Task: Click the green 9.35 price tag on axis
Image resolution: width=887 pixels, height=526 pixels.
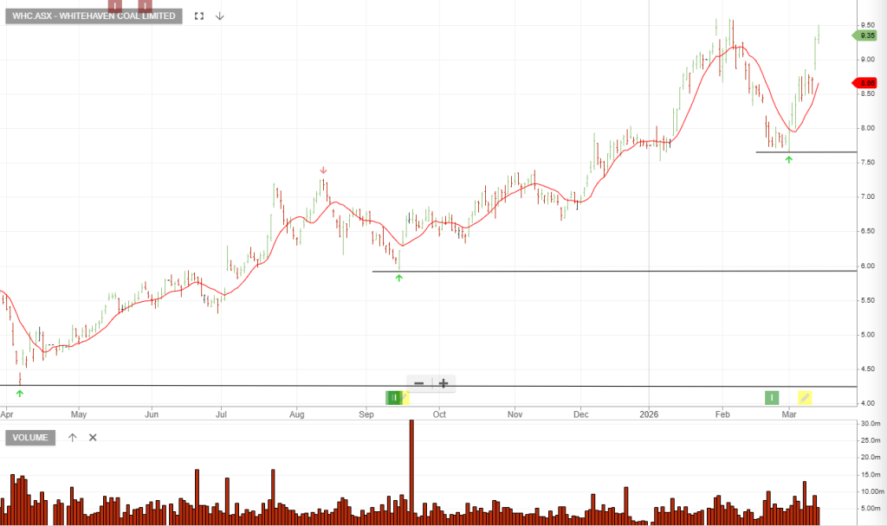Action: 866,35
